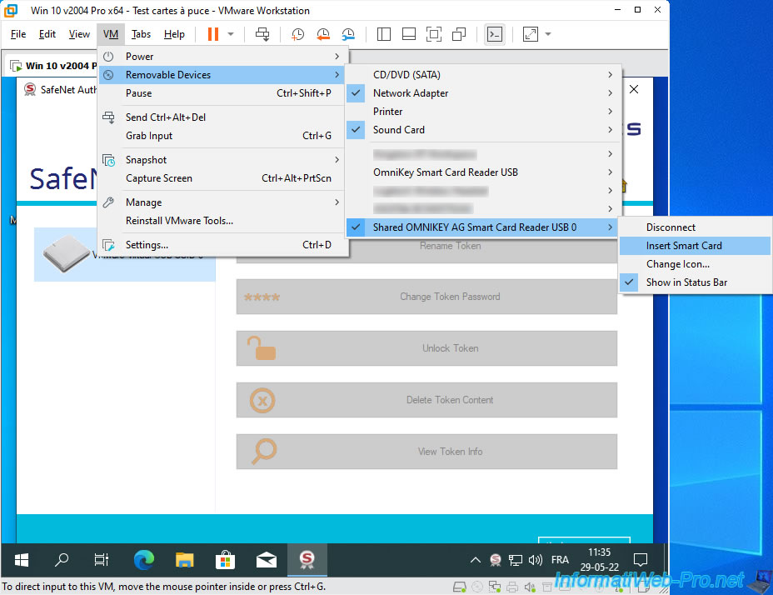Viewport: 773px width, 595px height.
Task: Click the orange Pause VM toolbar icon
Action: pos(213,34)
